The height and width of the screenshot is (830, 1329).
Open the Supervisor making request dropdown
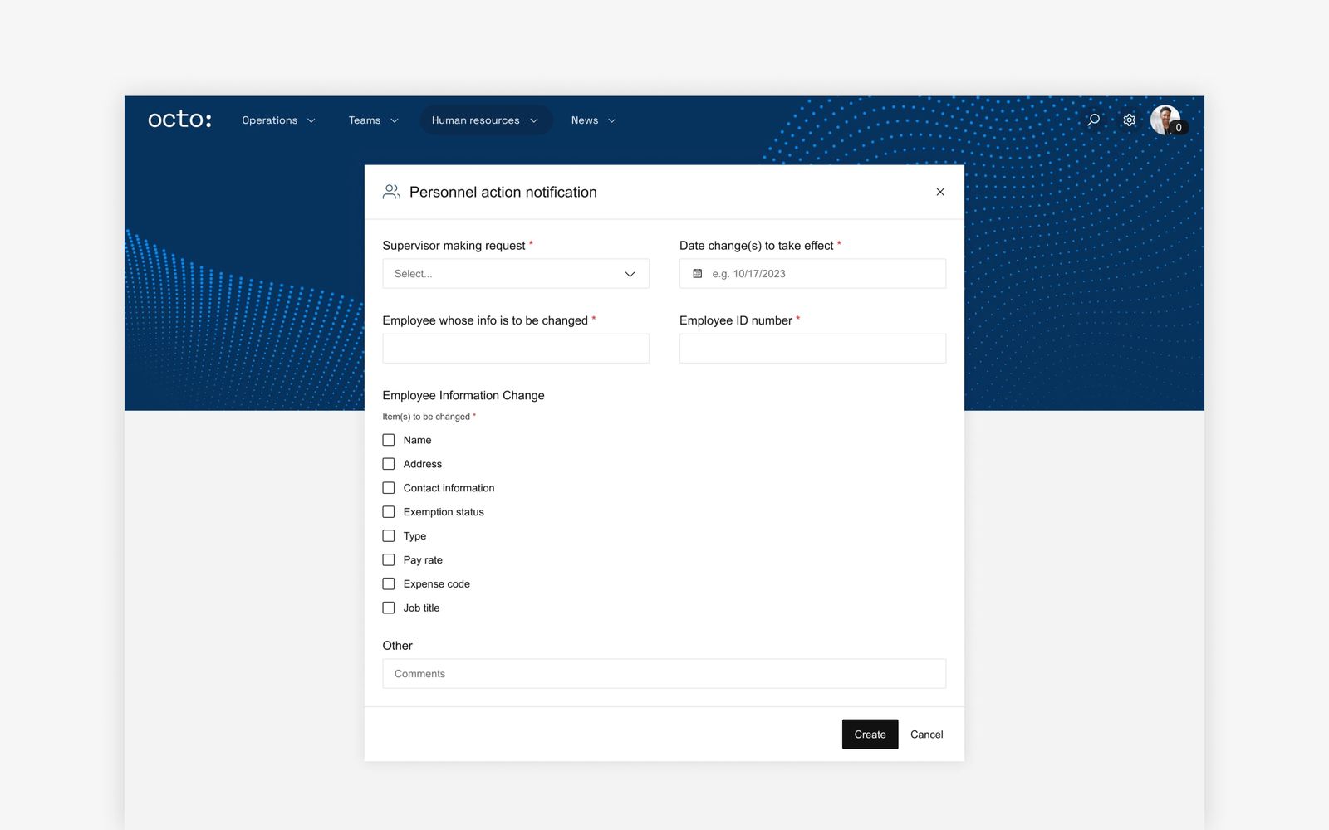[515, 273]
